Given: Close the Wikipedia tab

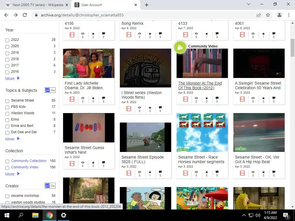Looking at the screenshot, I should point(67,5).
